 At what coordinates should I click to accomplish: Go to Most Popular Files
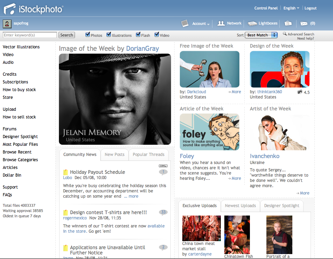pos(20,144)
